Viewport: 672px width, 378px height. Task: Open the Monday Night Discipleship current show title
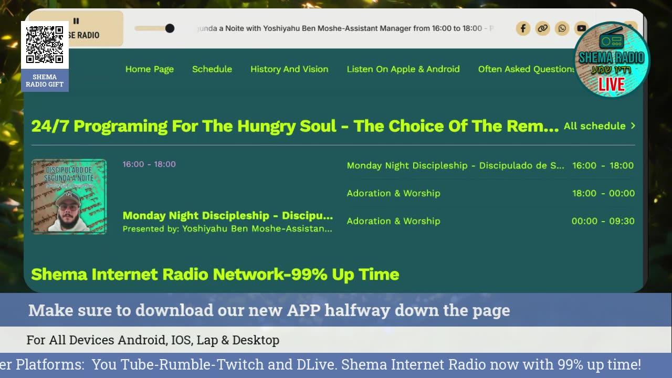pos(228,216)
